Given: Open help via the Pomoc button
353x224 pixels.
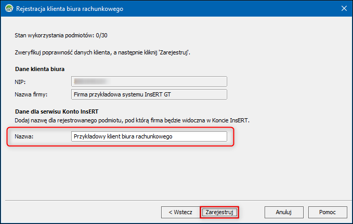Looking at the screenshot, I should pos(328,212).
